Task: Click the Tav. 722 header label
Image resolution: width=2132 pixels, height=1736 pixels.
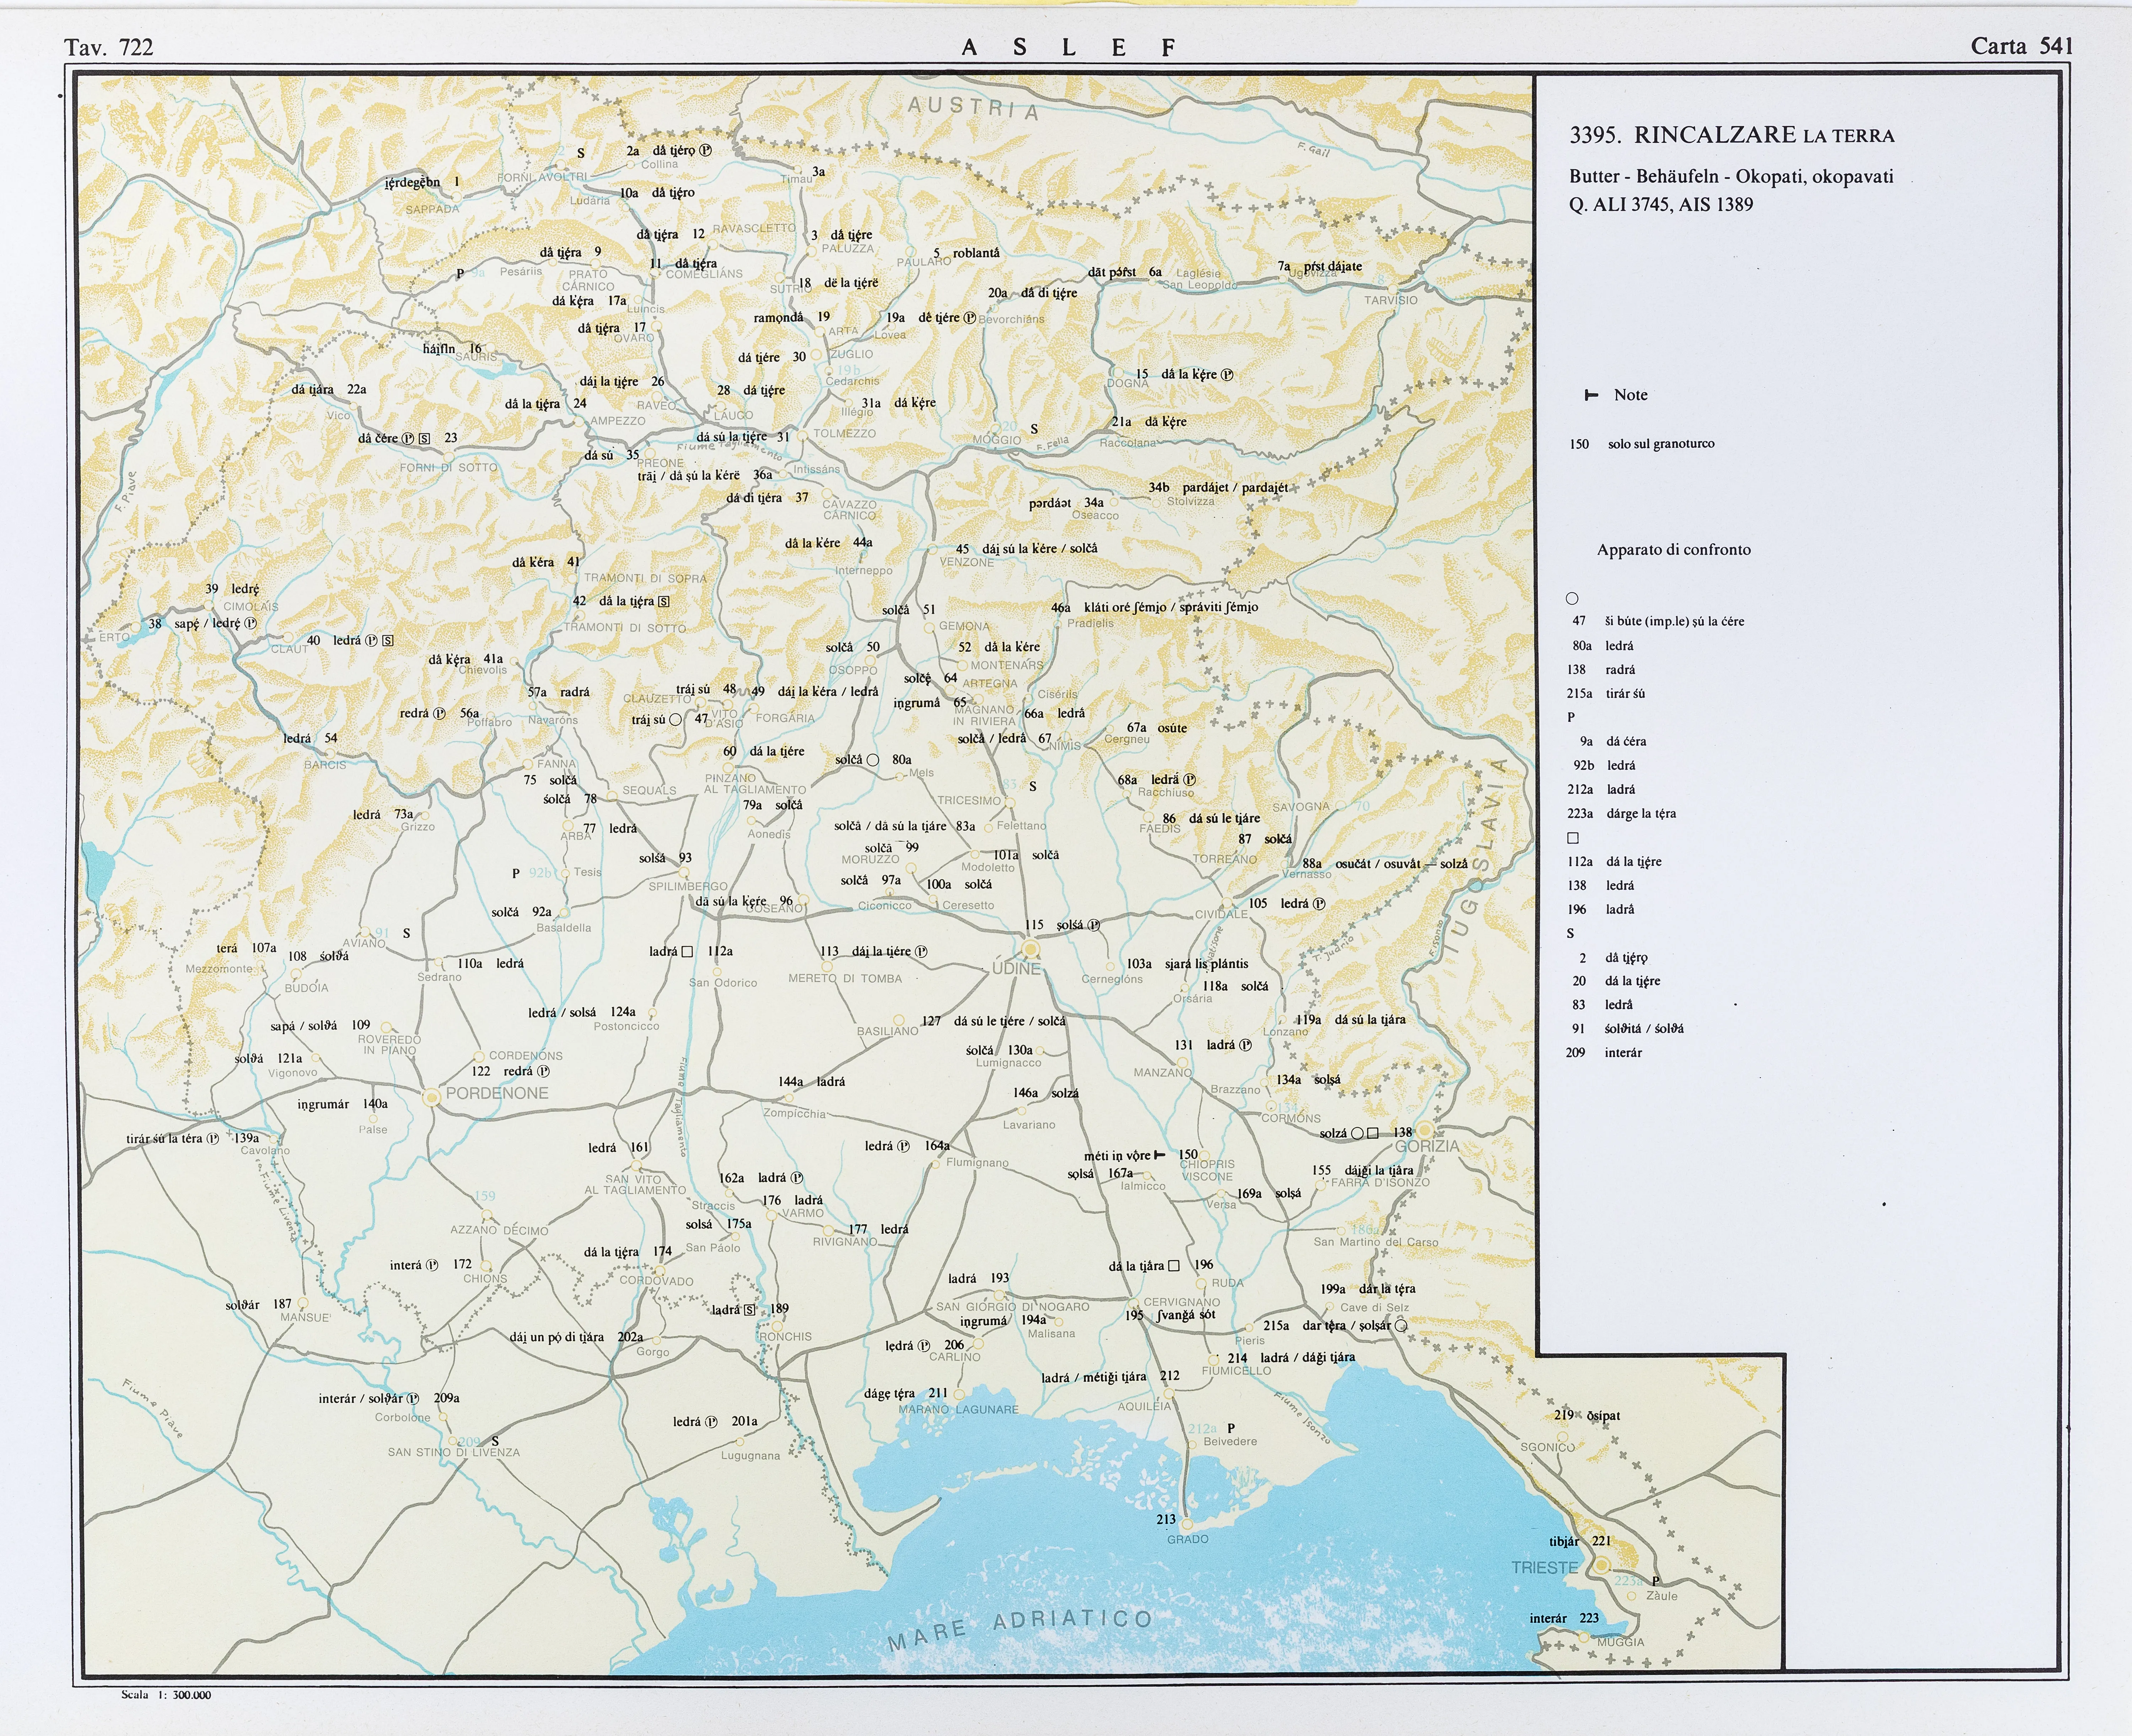Action: point(109,47)
